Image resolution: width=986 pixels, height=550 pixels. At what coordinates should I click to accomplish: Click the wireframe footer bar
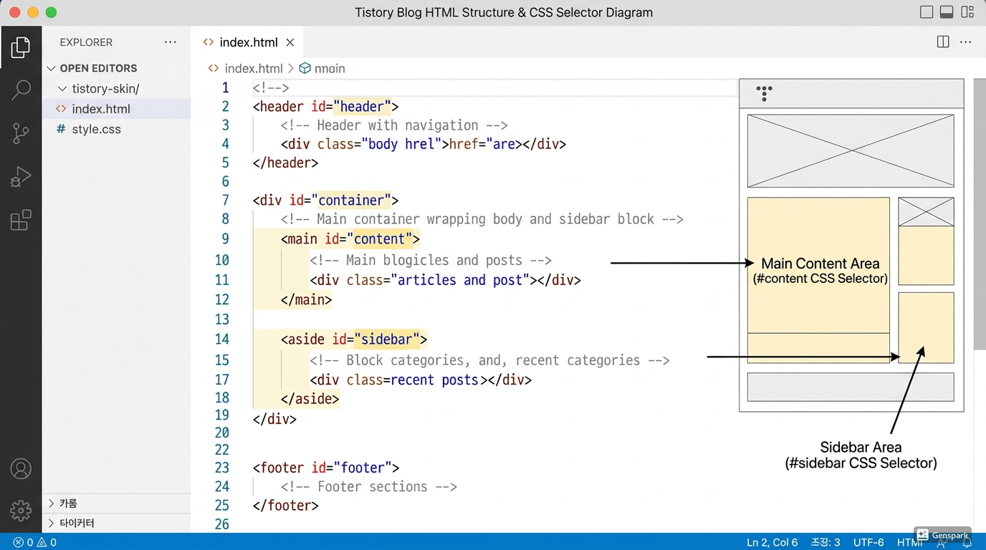[x=851, y=387]
